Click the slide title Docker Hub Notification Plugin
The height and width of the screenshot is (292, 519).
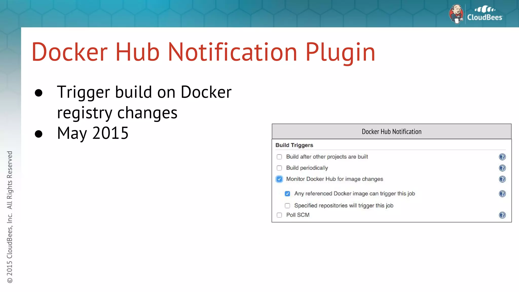203,52
